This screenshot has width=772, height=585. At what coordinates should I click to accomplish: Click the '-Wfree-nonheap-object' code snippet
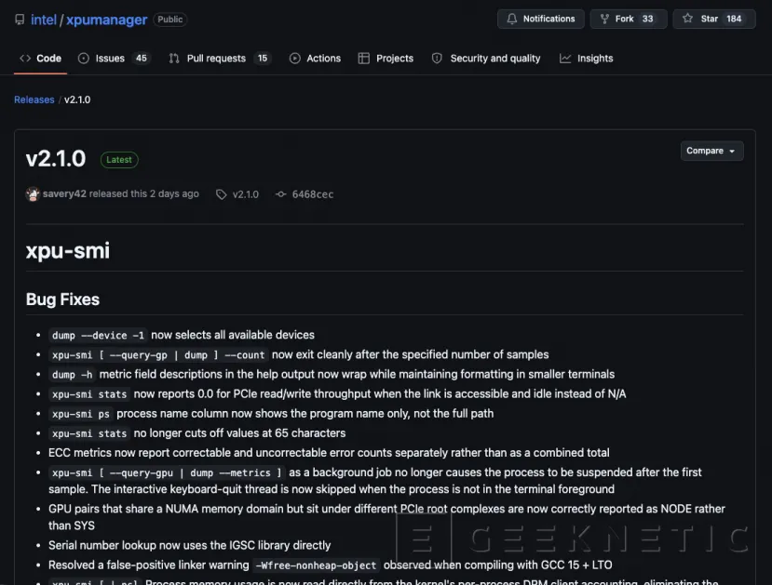tap(316, 565)
